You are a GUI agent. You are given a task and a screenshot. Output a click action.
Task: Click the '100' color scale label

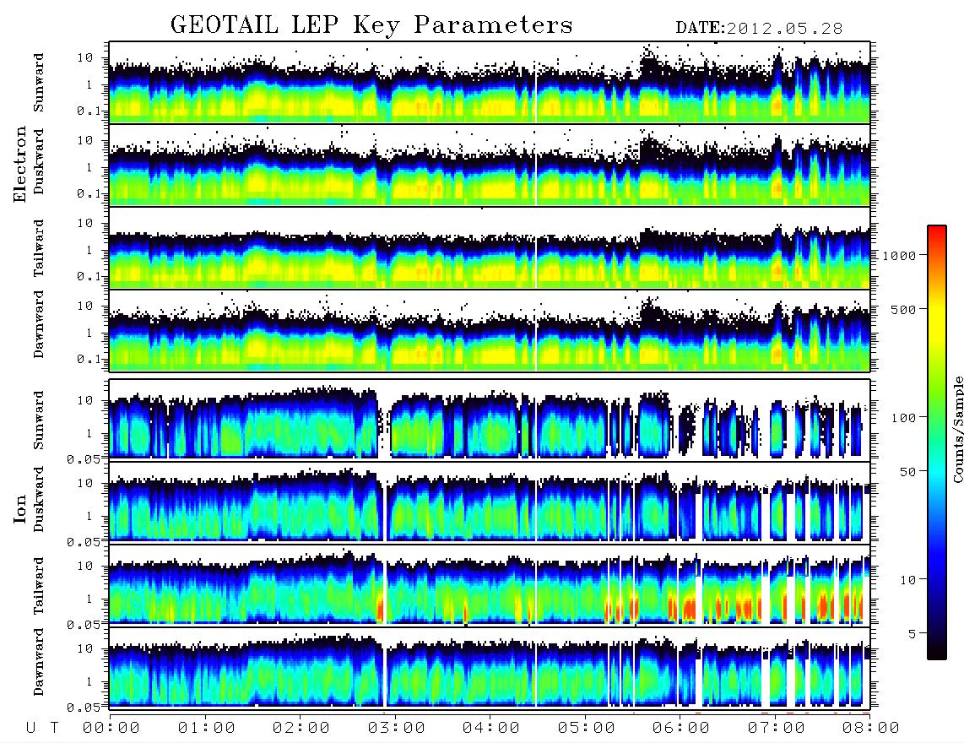pyautogui.click(x=904, y=418)
